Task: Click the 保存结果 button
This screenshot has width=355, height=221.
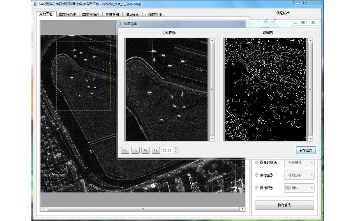Action: (x=306, y=150)
